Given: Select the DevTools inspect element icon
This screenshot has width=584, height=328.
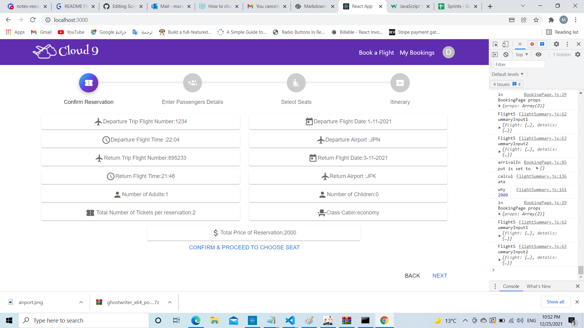Looking at the screenshot, I should (495, 44).
